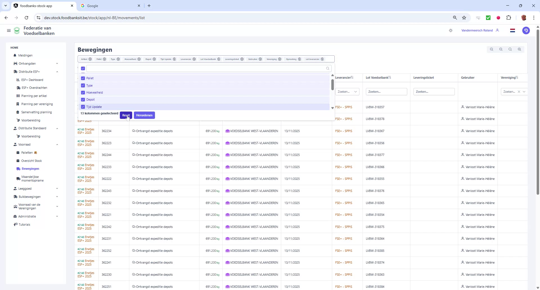Open the Google browser tab
Image resolution: width=540 pixels, height=290 pixels.
(x=107, y=6)
